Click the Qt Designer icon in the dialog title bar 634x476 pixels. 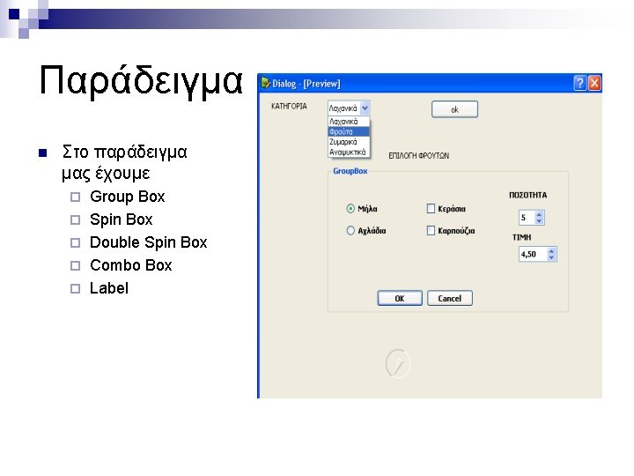pyautogui.click(x=265, y=83)
